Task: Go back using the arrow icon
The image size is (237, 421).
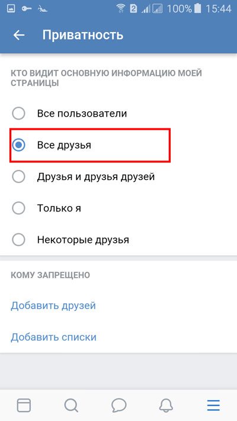Action: coord(19,35)
